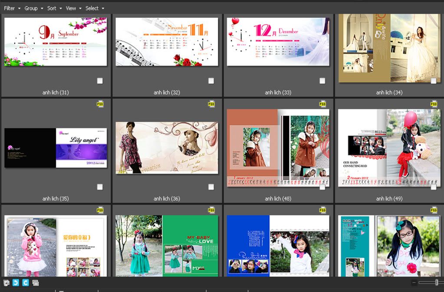Click the file name 'anh lich (35)'
444x292 pixels.
56,199
